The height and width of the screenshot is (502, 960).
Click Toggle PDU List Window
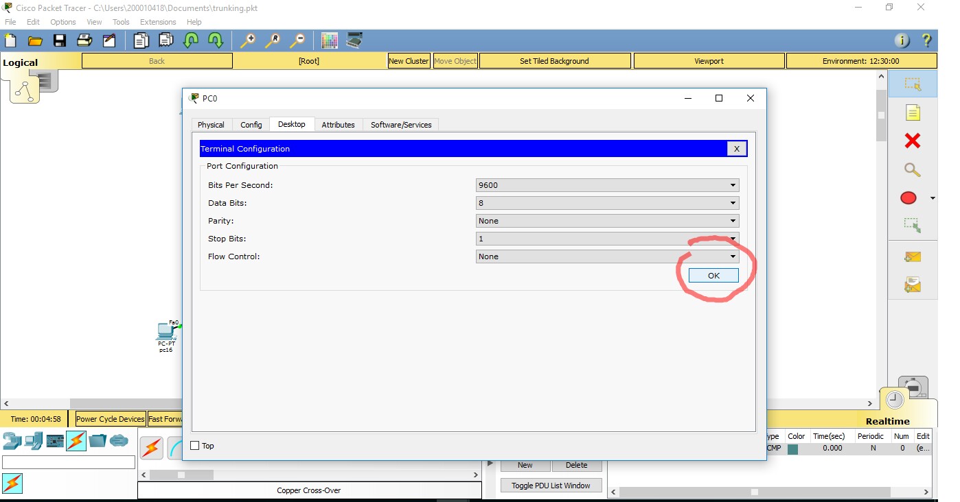click(x=551, y=485)
